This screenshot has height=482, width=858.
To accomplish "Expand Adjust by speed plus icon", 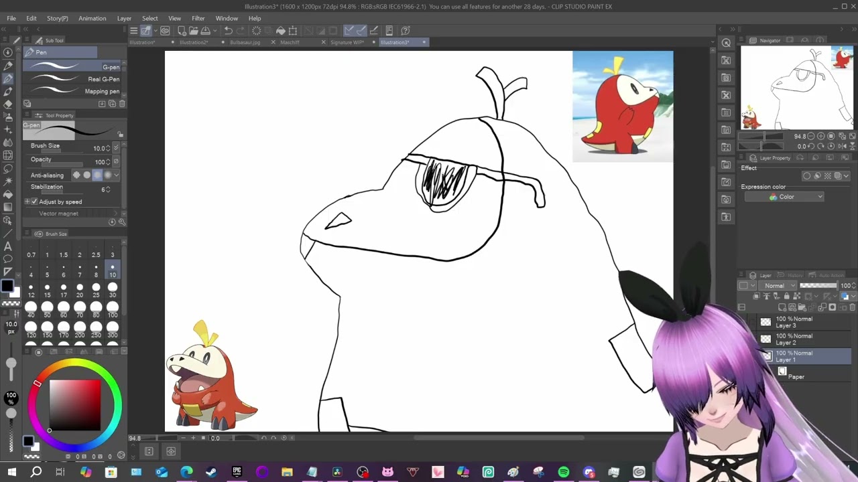I will click(27, 202).
